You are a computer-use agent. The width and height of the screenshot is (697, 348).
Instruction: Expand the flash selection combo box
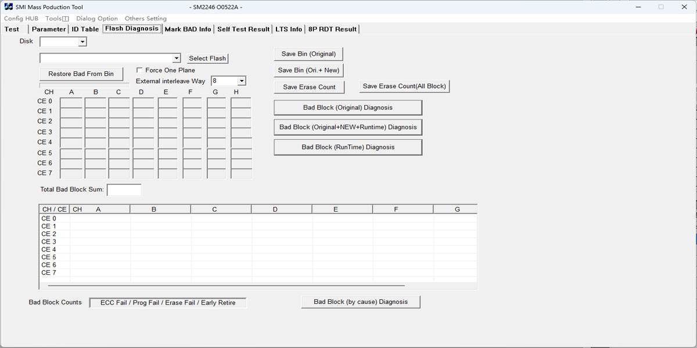[177, 59]
